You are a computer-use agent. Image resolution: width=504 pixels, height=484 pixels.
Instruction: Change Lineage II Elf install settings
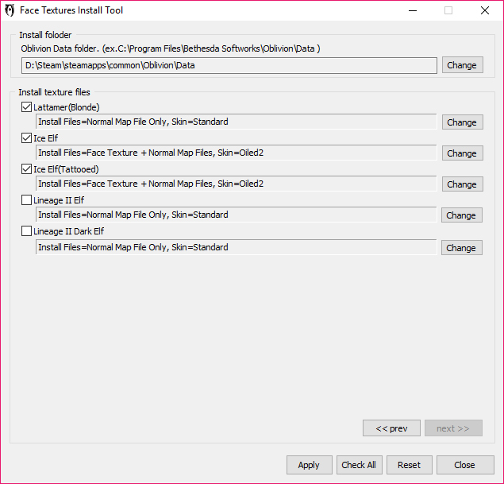[461, 215]
